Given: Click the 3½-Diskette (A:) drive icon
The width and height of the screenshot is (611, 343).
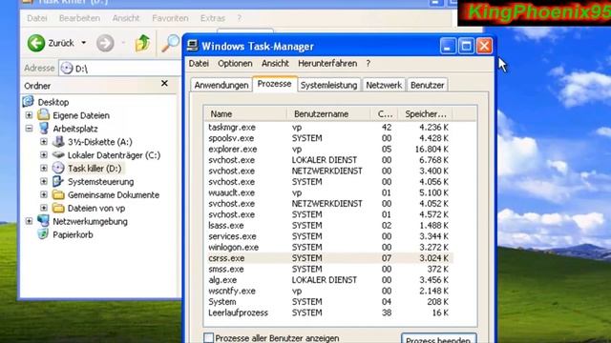Looking at the screenshot, I should point(58,142).
